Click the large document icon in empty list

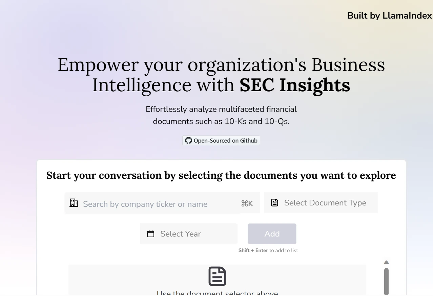pos(217,276)
